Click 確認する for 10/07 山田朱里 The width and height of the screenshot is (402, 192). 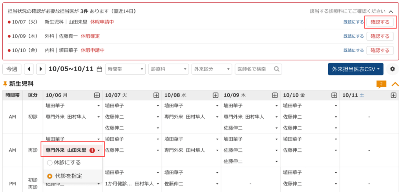[x=380, y=22]
